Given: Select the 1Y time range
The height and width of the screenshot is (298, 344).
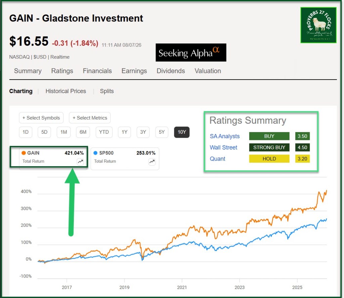Looking at the screenshot, I should pyautogui.click(x=124, y=132).
